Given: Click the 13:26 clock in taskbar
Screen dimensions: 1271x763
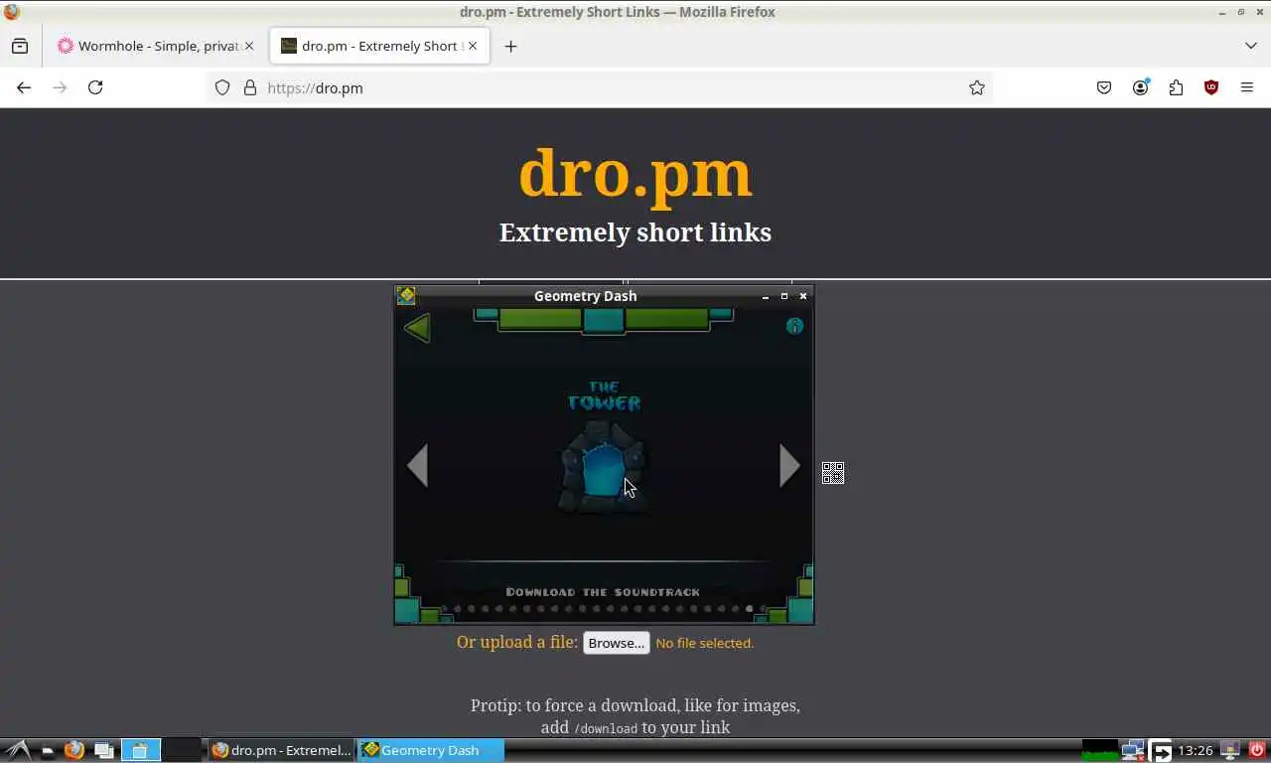Looking at the screenshot, I should tap(1197, 750).
